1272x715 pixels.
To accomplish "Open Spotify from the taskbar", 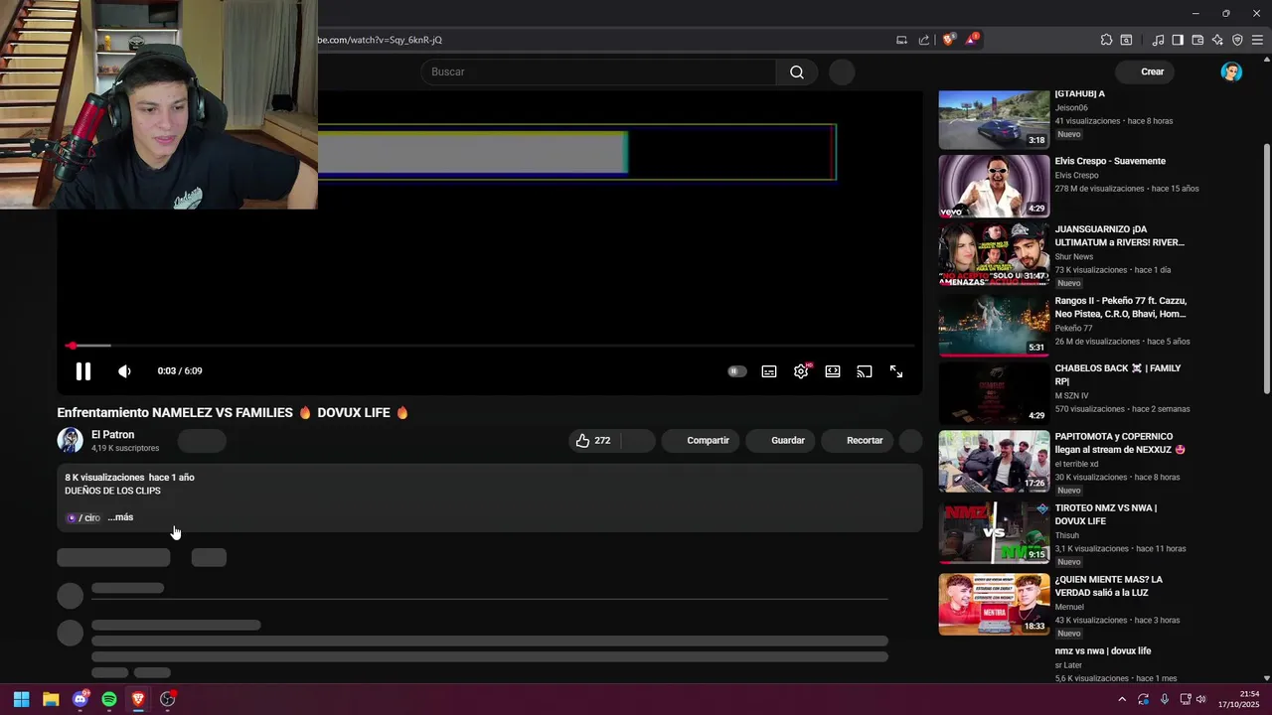I will (x=109, y=699).
